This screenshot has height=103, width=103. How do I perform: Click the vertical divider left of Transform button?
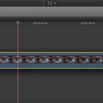(x=43, y=3)
